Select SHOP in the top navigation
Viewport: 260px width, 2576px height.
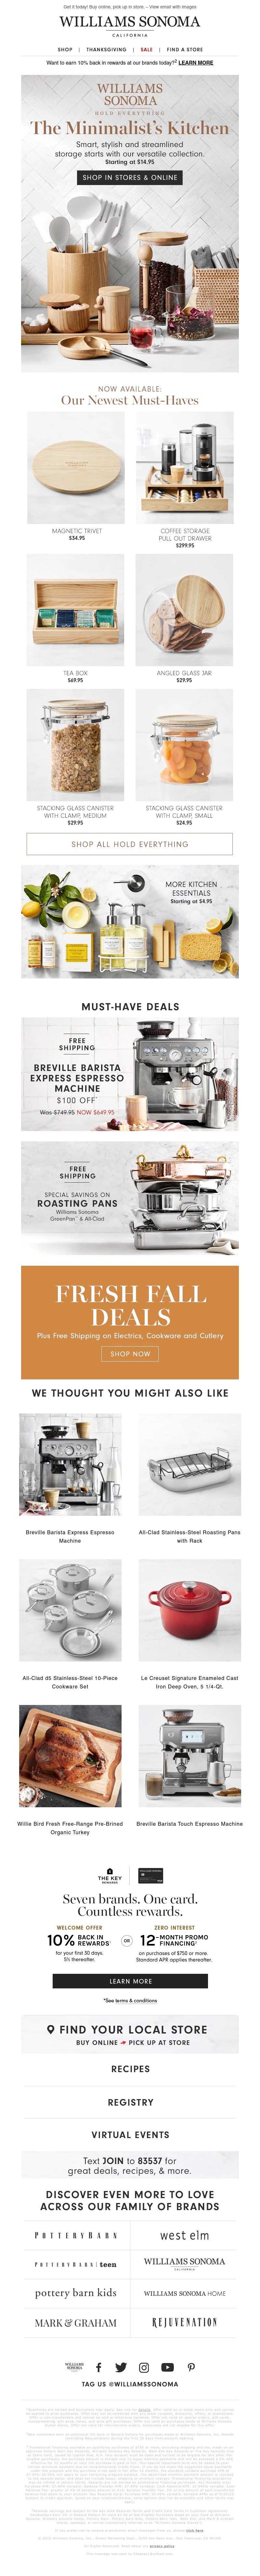(x=65, y=49)
